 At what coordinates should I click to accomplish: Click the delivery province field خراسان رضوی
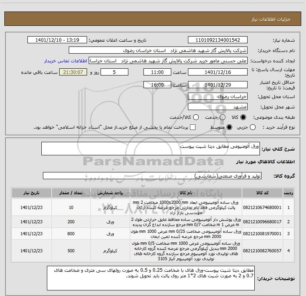point(218,97)
